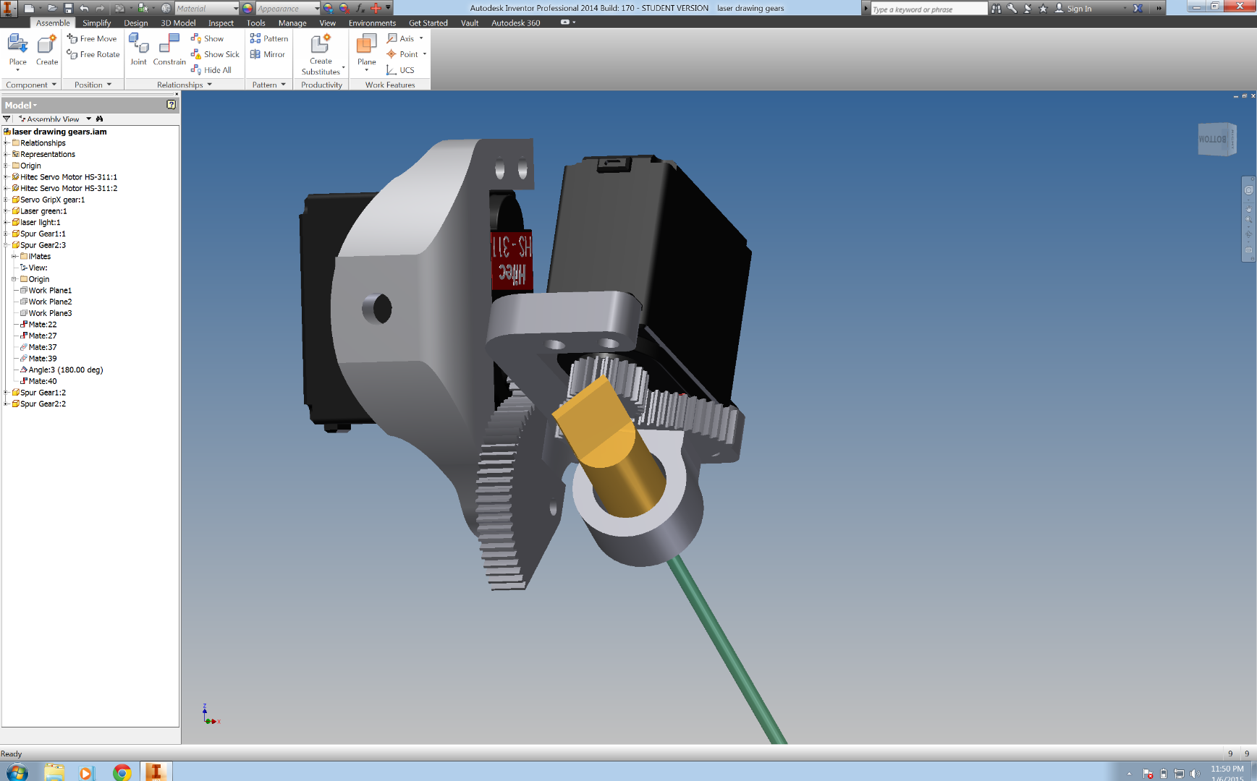Open Chrome from the Windows taskbar
Screen dimensions: 1257x781
122,772
